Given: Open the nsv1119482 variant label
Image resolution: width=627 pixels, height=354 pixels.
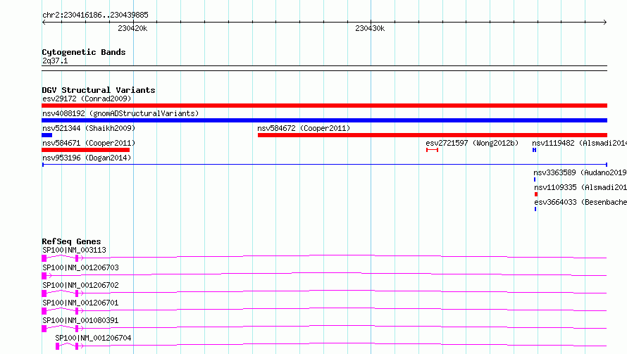Looking at the screenshot, I should tap(579, 143).
